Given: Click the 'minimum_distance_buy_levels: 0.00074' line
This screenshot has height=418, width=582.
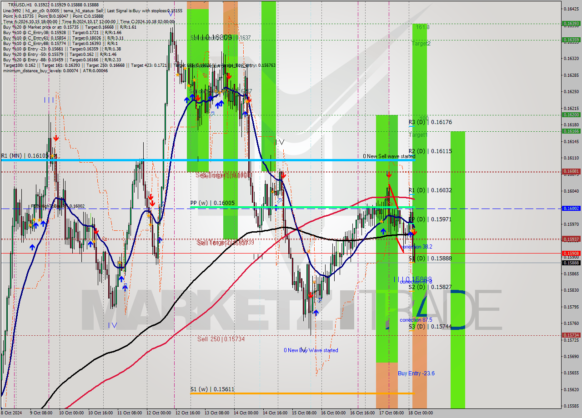Looking at the screenshot, I should 55,70.
